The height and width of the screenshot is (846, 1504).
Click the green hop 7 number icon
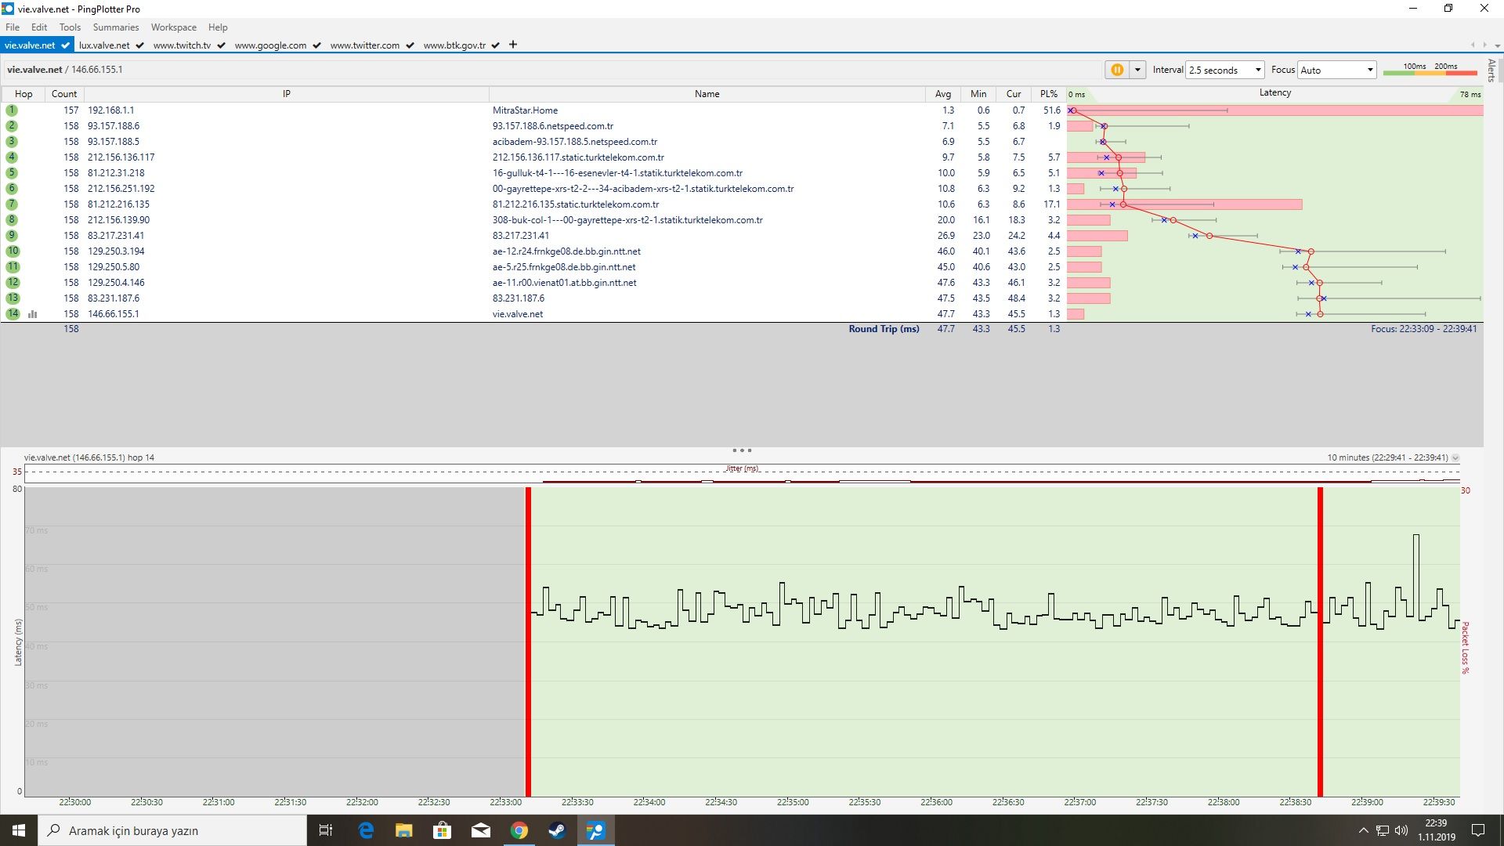12,204
